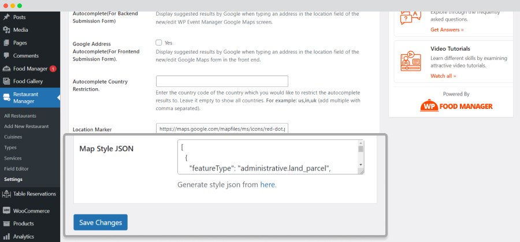The width and height of the screenshot is (520, 242).
Task: Click the macOS green maximize button
Action: tap(20, 6)
